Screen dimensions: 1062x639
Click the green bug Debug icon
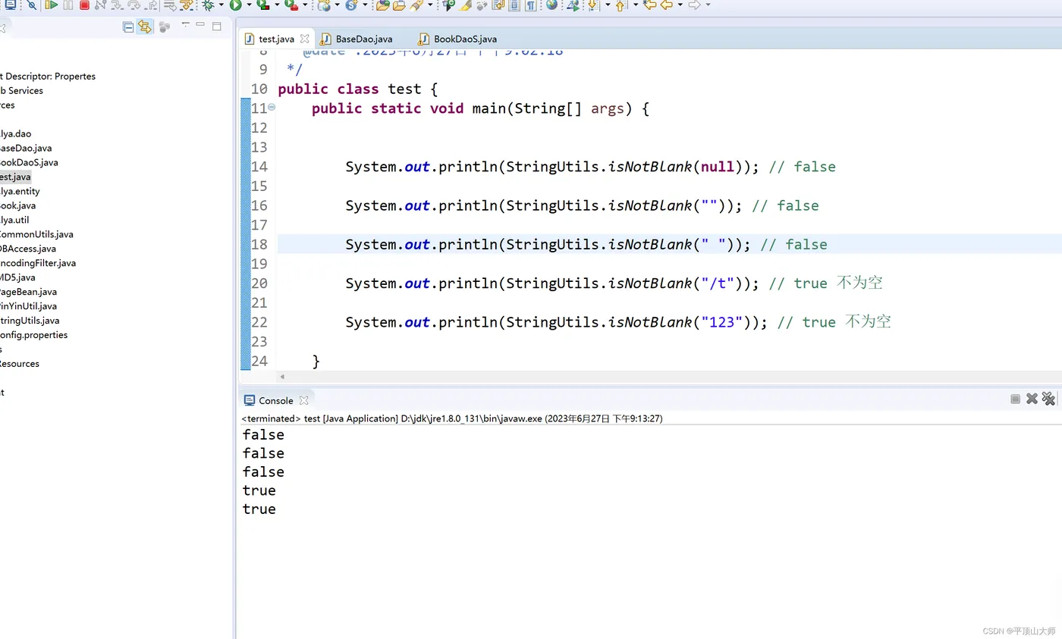click(208, 5)
